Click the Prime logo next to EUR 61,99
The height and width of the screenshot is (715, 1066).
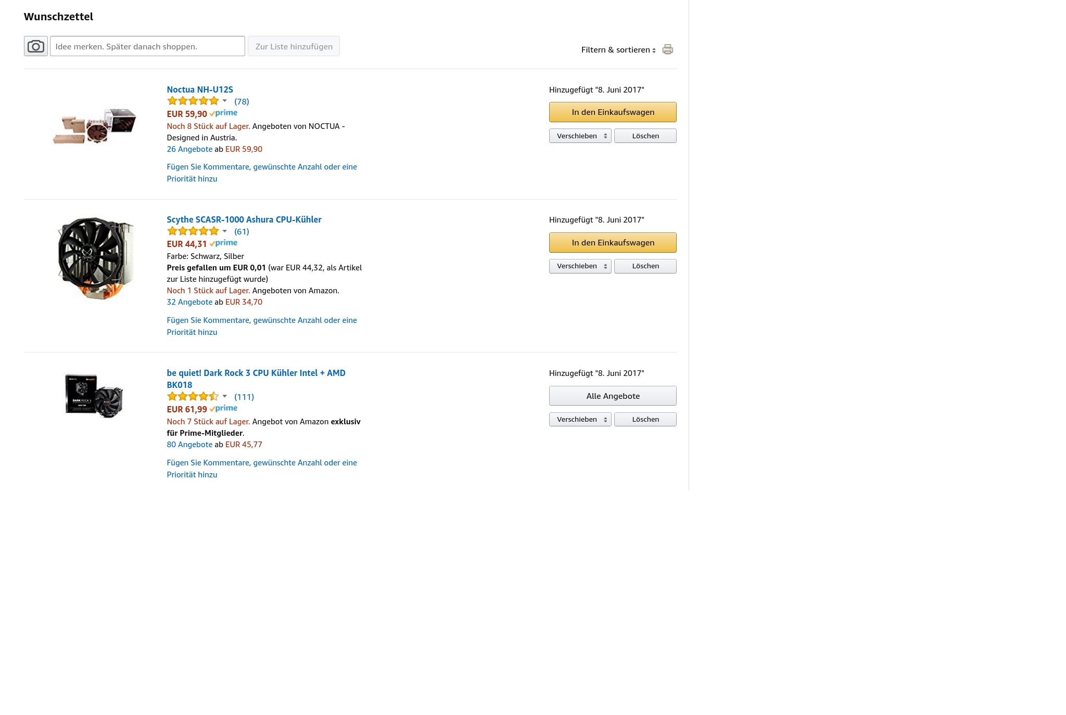224,409
